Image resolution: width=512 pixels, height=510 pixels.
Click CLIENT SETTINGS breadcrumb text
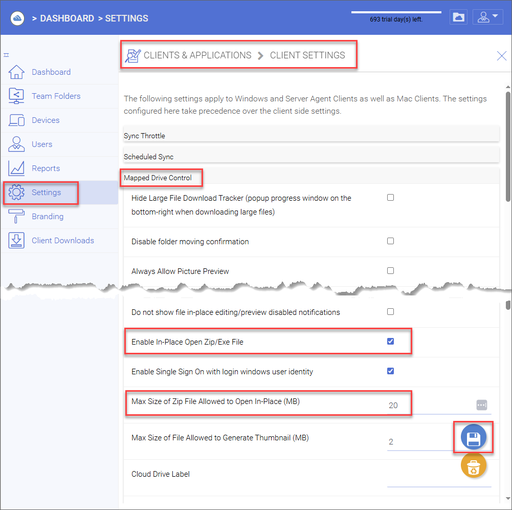tap(307, 55)
